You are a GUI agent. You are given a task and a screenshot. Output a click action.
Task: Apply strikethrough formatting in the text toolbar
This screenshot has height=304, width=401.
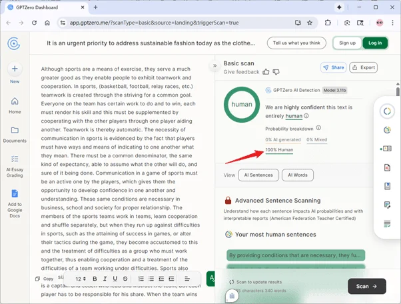[125, 279]
